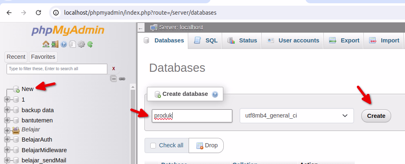Click the New database icon in tree
This screenshot has width=405, height=164.
click(16, 89)
